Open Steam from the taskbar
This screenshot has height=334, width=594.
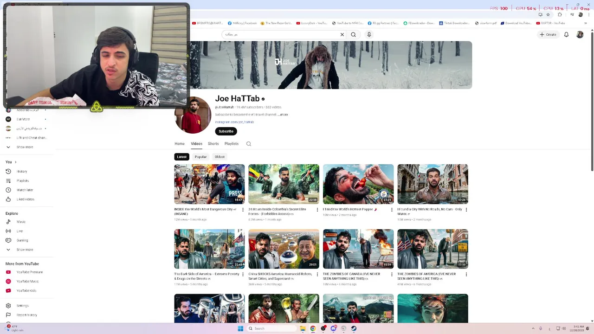pos(354,328)
